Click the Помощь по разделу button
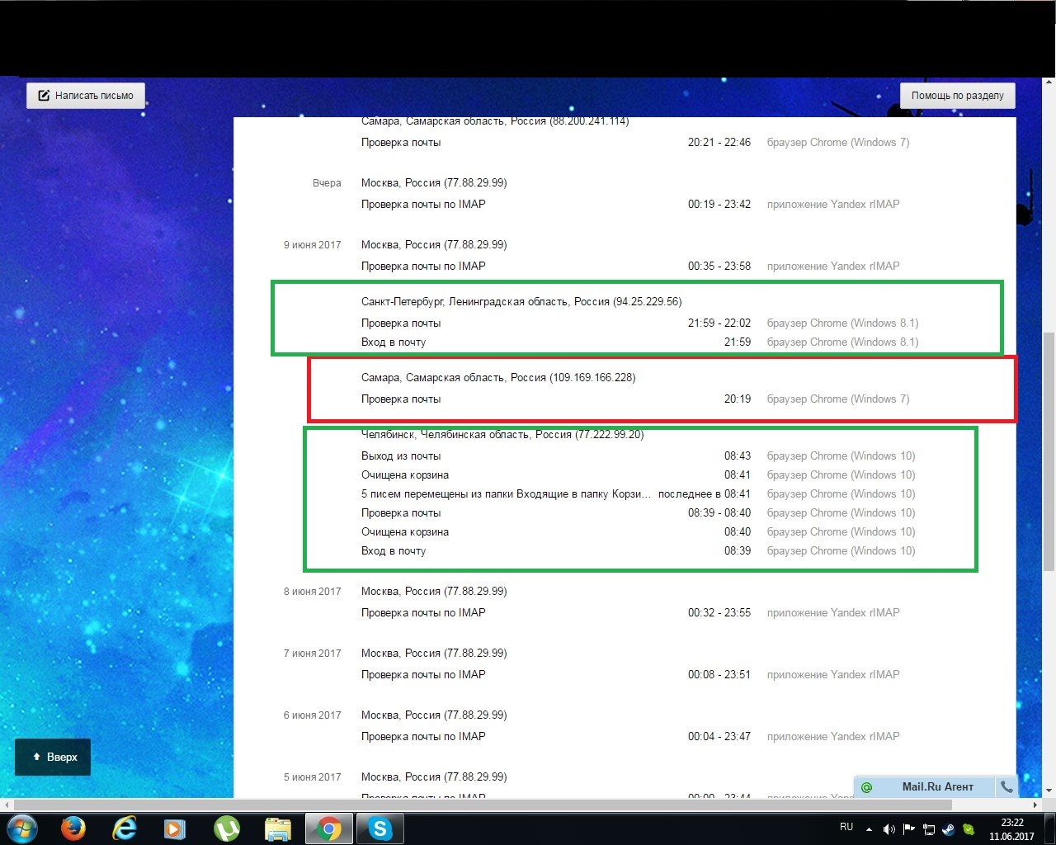This screenshot has height=845, width=1056. [x=957, y=96]
